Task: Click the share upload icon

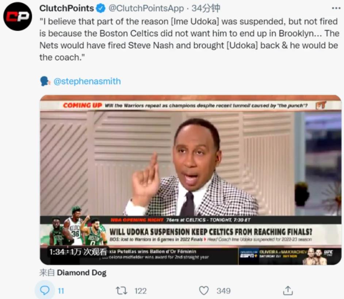Action: (x=288, y=291)
